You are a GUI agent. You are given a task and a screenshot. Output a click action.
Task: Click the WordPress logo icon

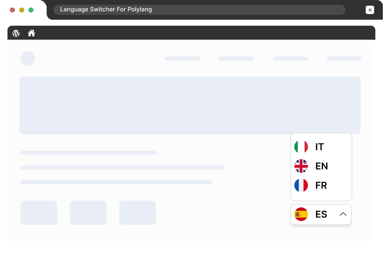[x=16, y=33]
